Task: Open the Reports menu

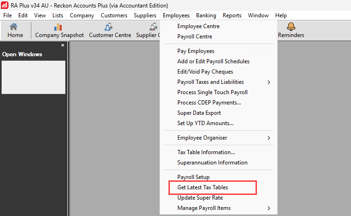Action: [x=232, y=15]
